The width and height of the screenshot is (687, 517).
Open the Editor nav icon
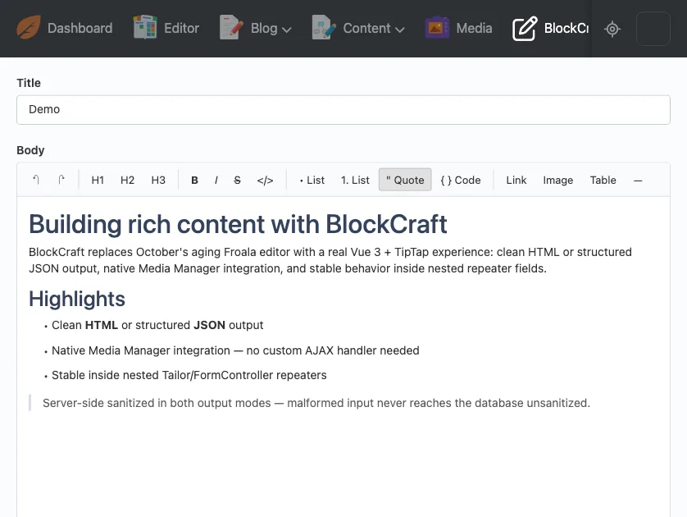point(145,28)
